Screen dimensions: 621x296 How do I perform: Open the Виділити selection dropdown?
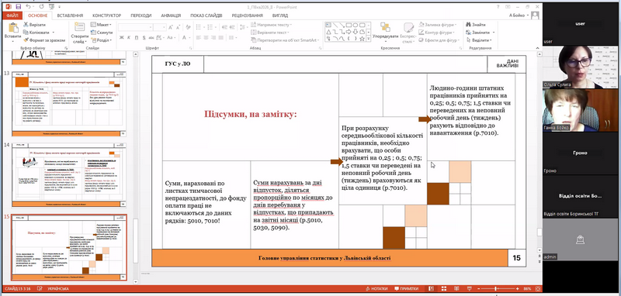tap(479, 40)
